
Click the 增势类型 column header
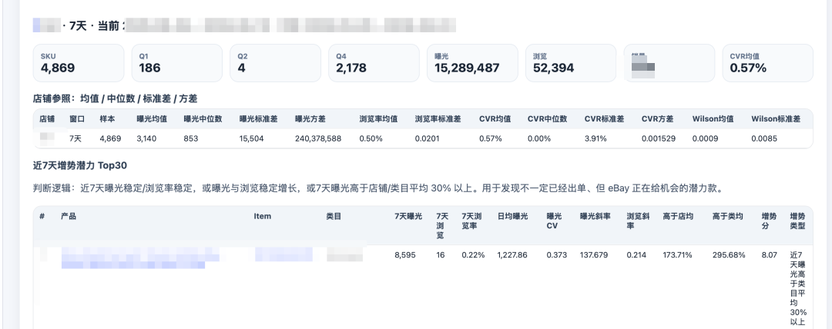797,221
